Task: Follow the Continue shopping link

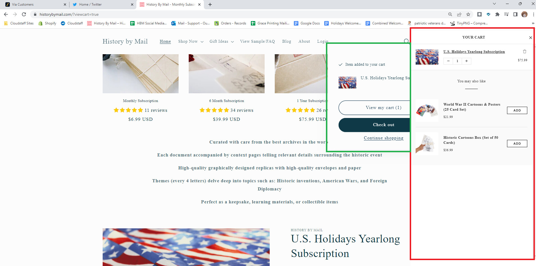Action: 384,138
